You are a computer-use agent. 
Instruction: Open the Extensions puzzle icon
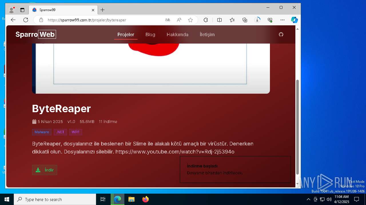click(206, 20)
